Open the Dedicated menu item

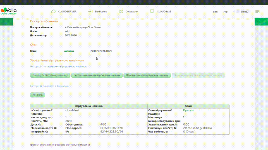[x=101, y=12]
